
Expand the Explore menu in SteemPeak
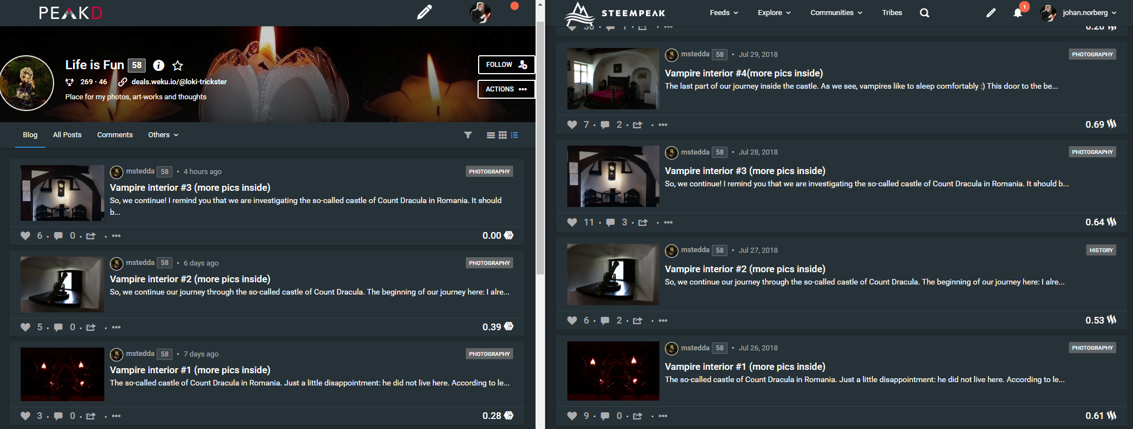[774, 13]
